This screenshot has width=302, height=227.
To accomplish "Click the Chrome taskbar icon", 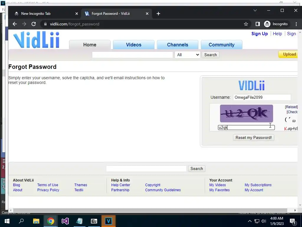I will click(x=51, y=221).
